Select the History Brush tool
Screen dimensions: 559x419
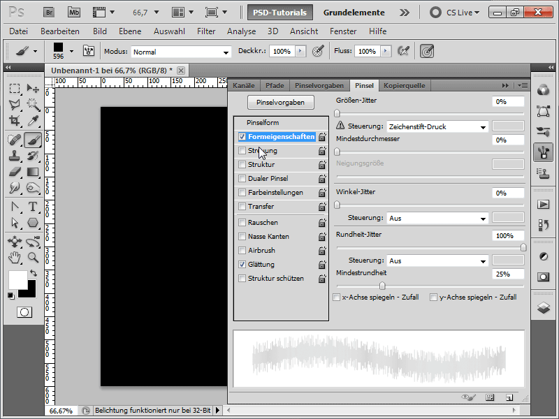(x=33, y=156)
